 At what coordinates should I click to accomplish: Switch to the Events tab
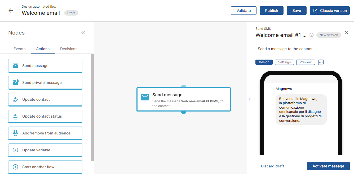click(x=20, y=49)
